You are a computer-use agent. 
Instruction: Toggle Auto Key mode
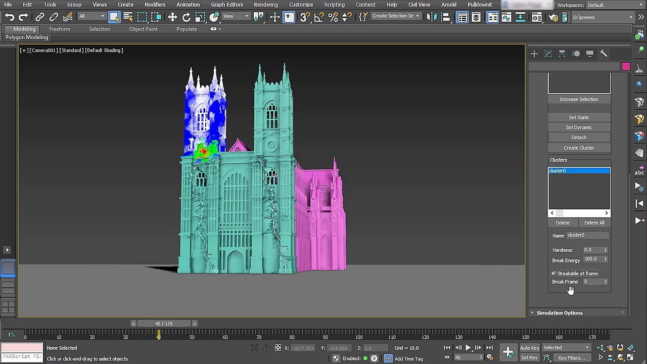(x=529, y=348)
